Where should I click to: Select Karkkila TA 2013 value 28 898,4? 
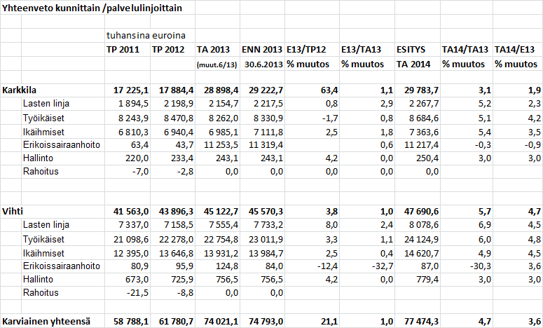point(221,90)
